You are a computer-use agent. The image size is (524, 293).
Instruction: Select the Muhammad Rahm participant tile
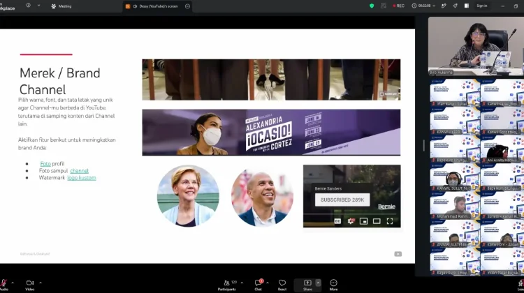pyautogui.click(x=455, y=205)
